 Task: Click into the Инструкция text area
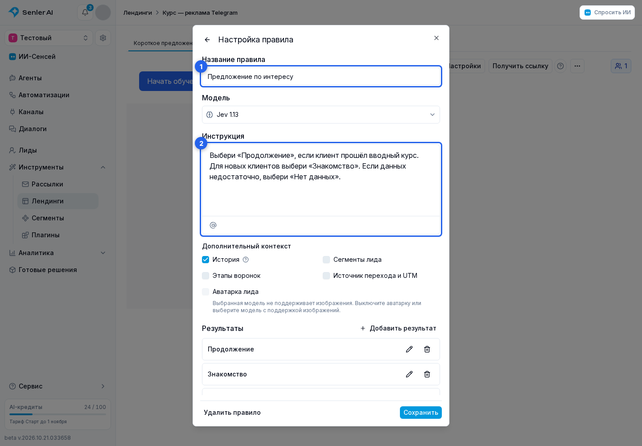321,180
